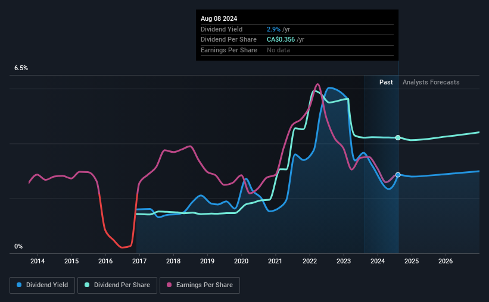Click the pink Earnings Per Share legend dot
Viewport: 489px width, 302px height.
pos(169,285)
